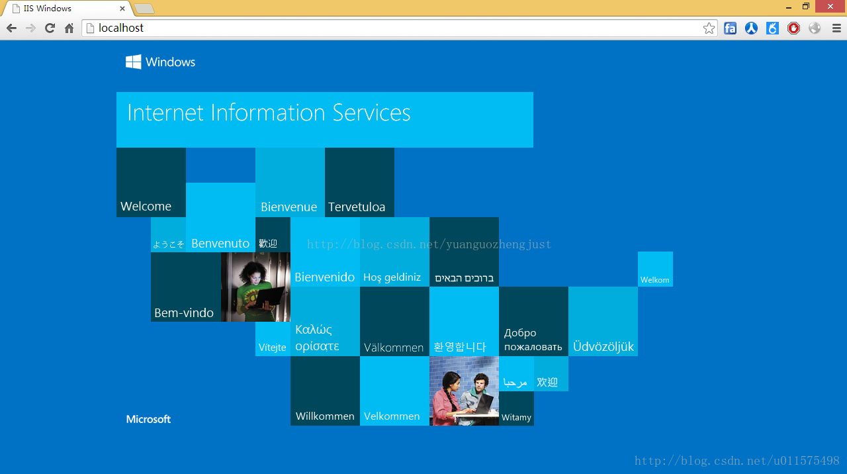Click the localhost address bar
The width and height of the screenshot is (847, 474).
400,28
